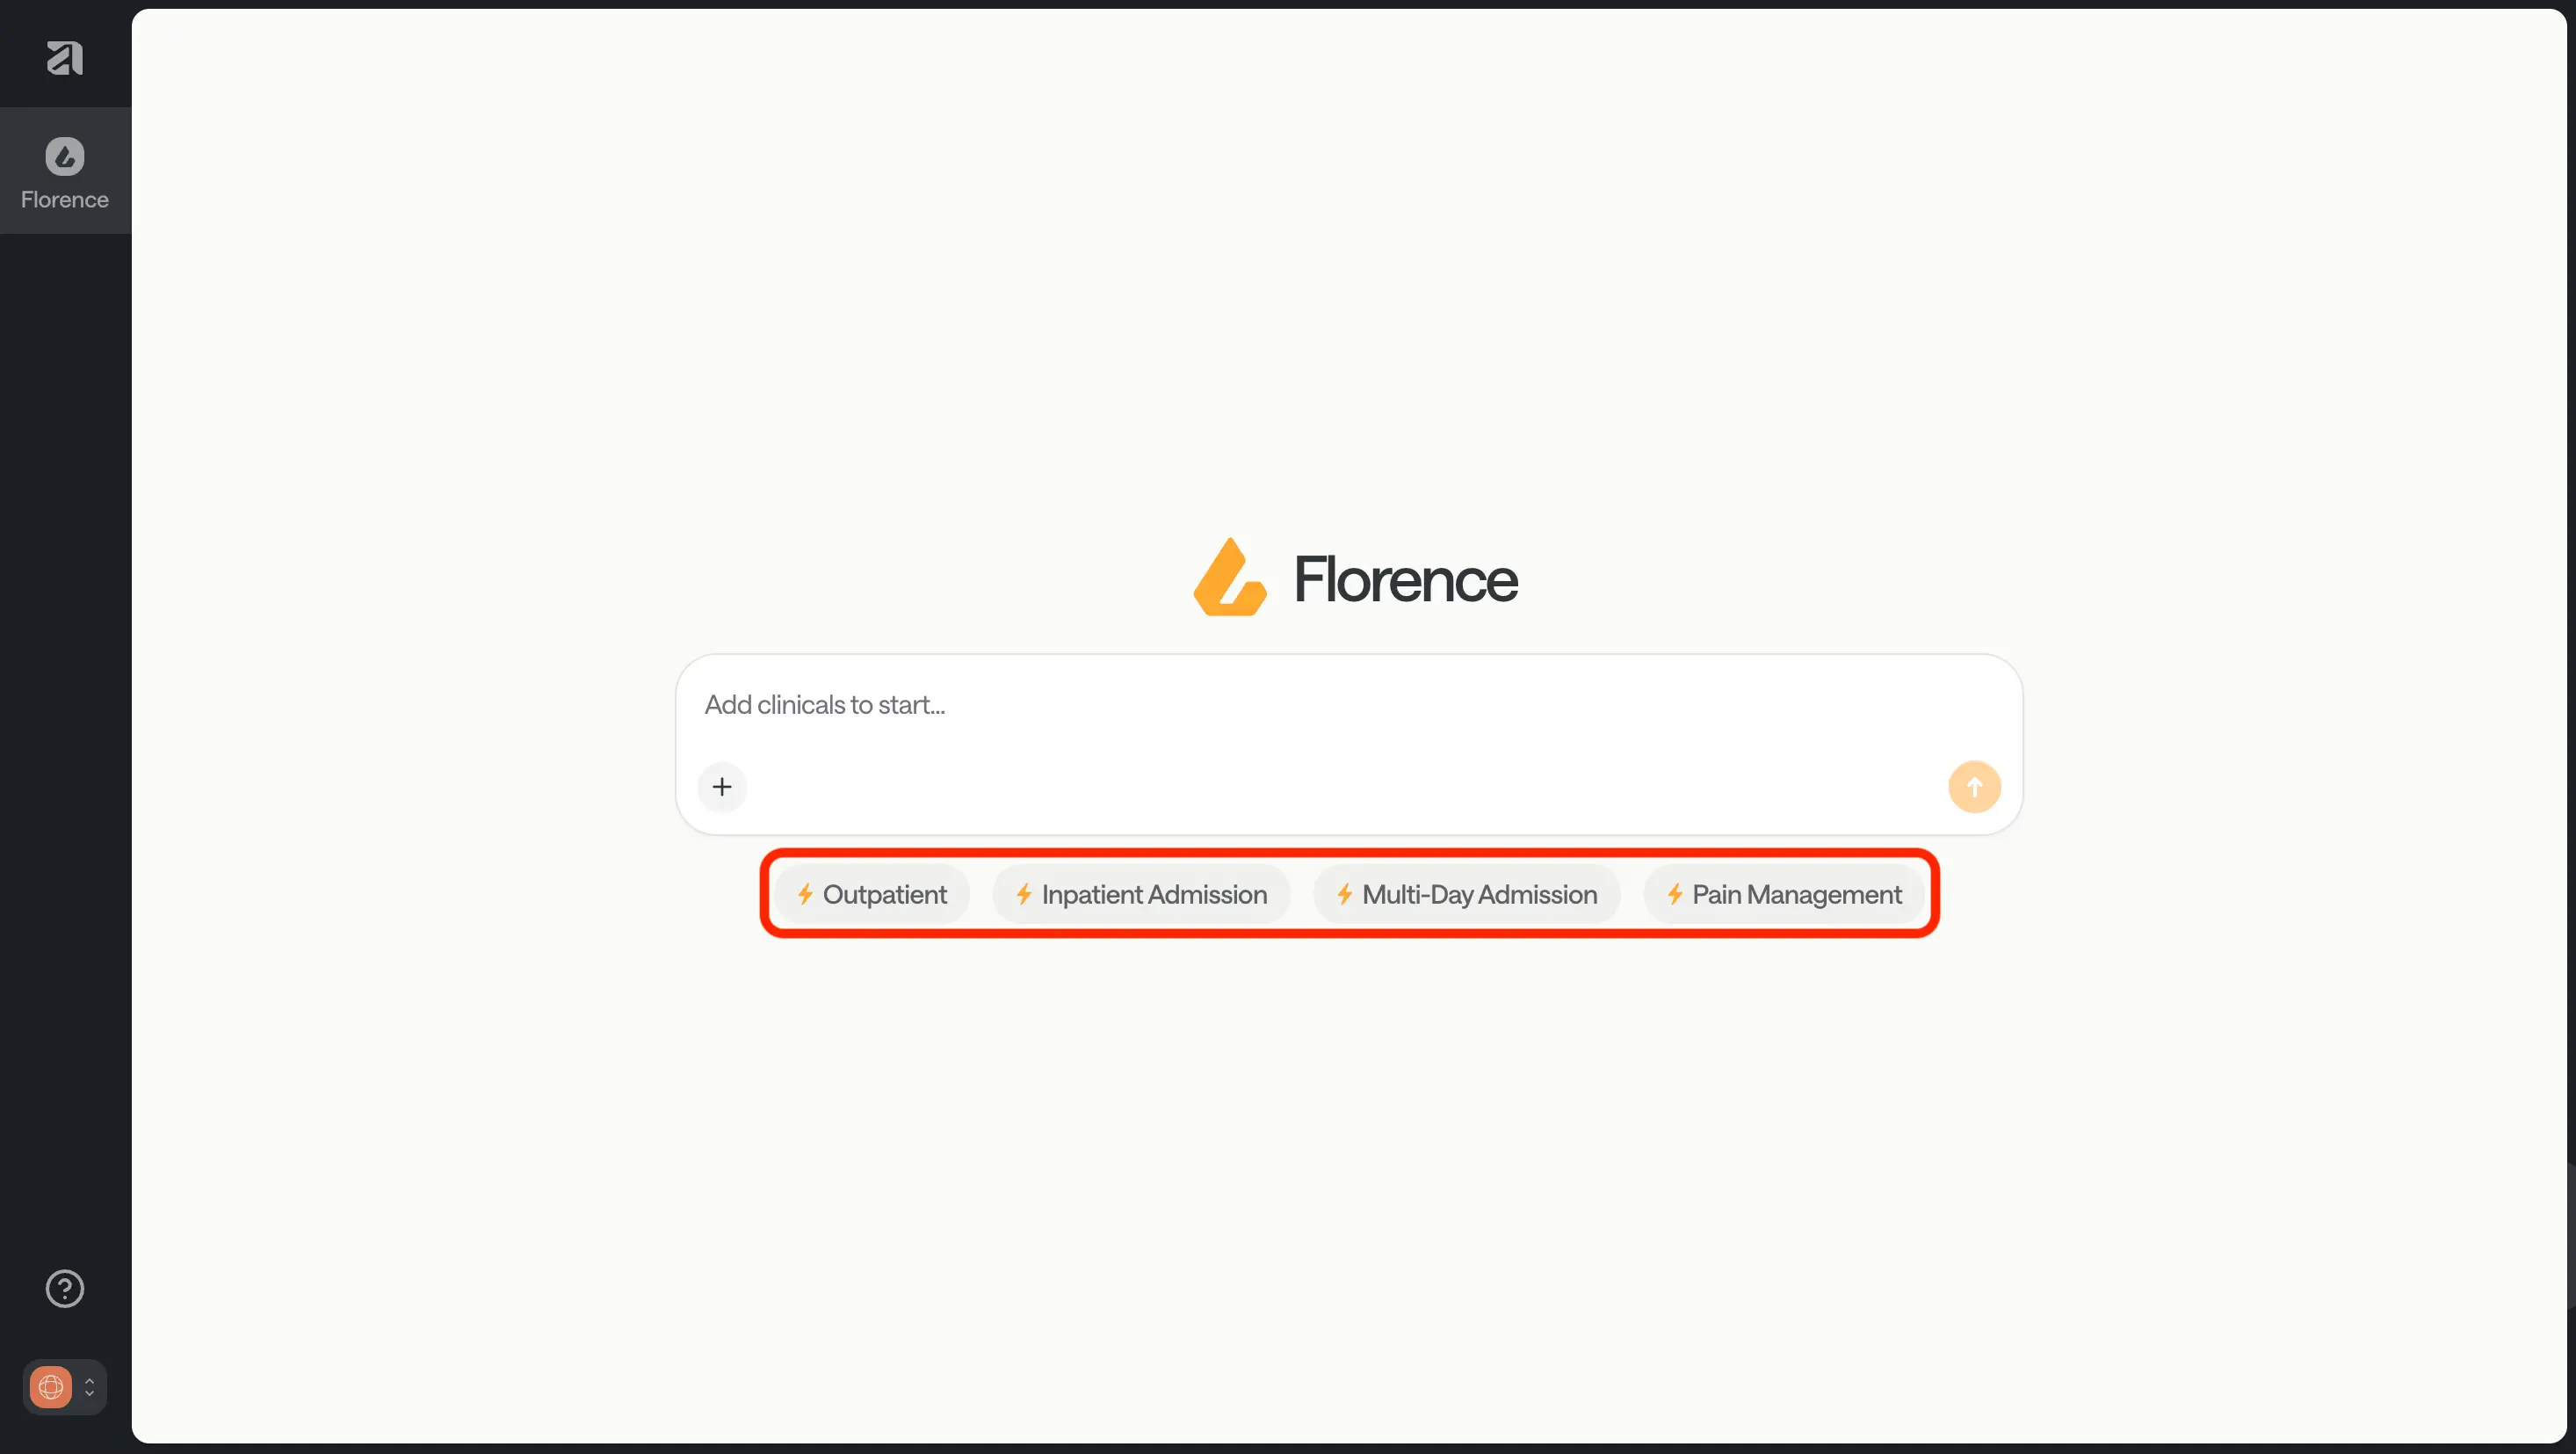Open Florence from the sidebar icon
Image resolution: width=2576 pixels, height=1454 pixels.
point(65,156)
